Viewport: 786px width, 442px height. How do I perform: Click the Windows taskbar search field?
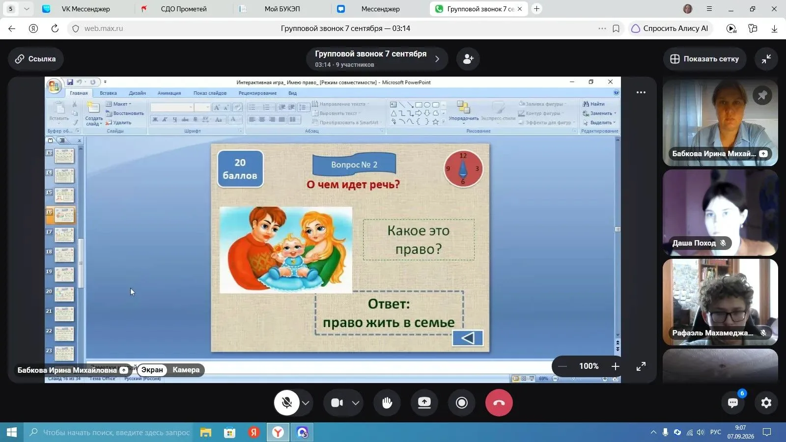pos(110,432)
